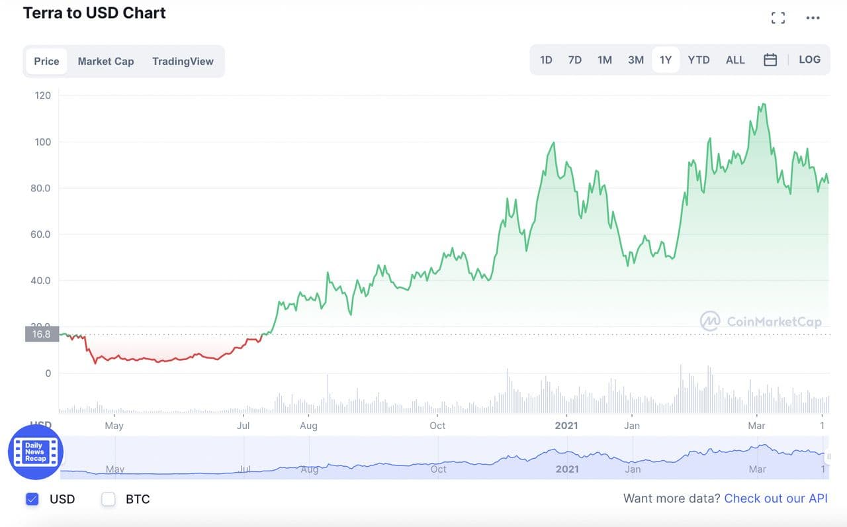
Task: Select the 1D time range
Action: [x=546, y=60]
